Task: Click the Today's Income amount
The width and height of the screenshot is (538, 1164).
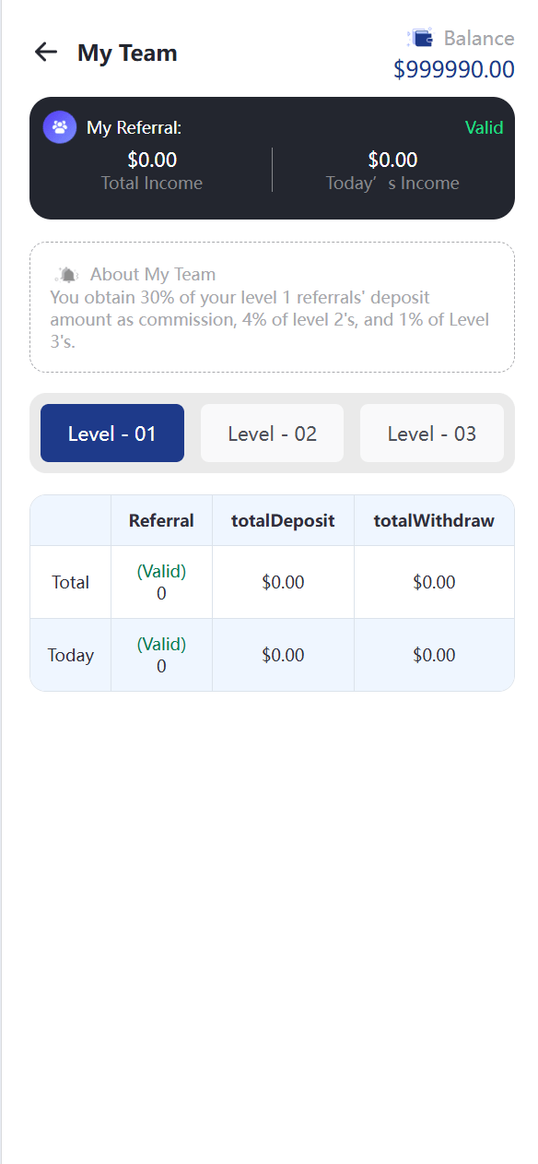Action: pos(392,160)
